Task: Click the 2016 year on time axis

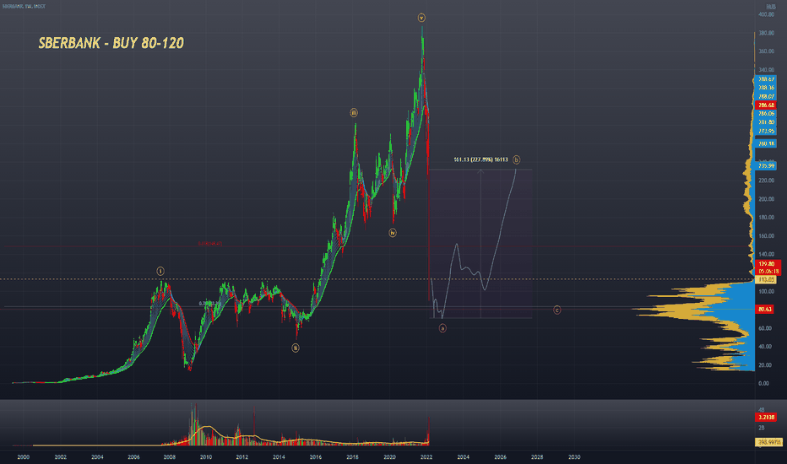Action: point(316,457)
